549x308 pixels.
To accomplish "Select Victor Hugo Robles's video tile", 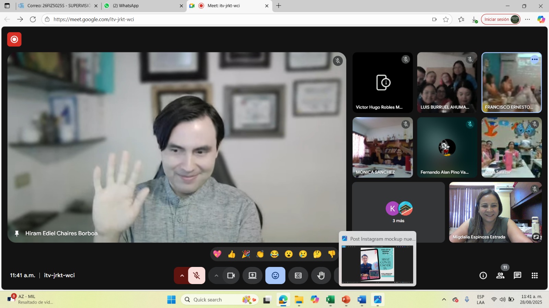I will coord(383,82).
